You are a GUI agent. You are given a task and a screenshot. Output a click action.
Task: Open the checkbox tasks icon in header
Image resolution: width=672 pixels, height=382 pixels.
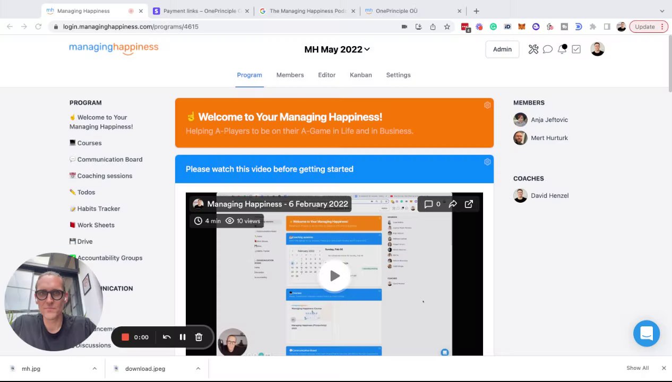tap(576, 49)
